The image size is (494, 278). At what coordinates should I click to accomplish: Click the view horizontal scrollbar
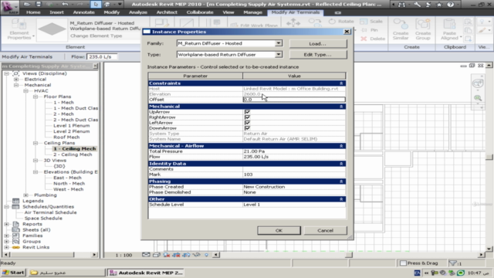pos(349,255)
